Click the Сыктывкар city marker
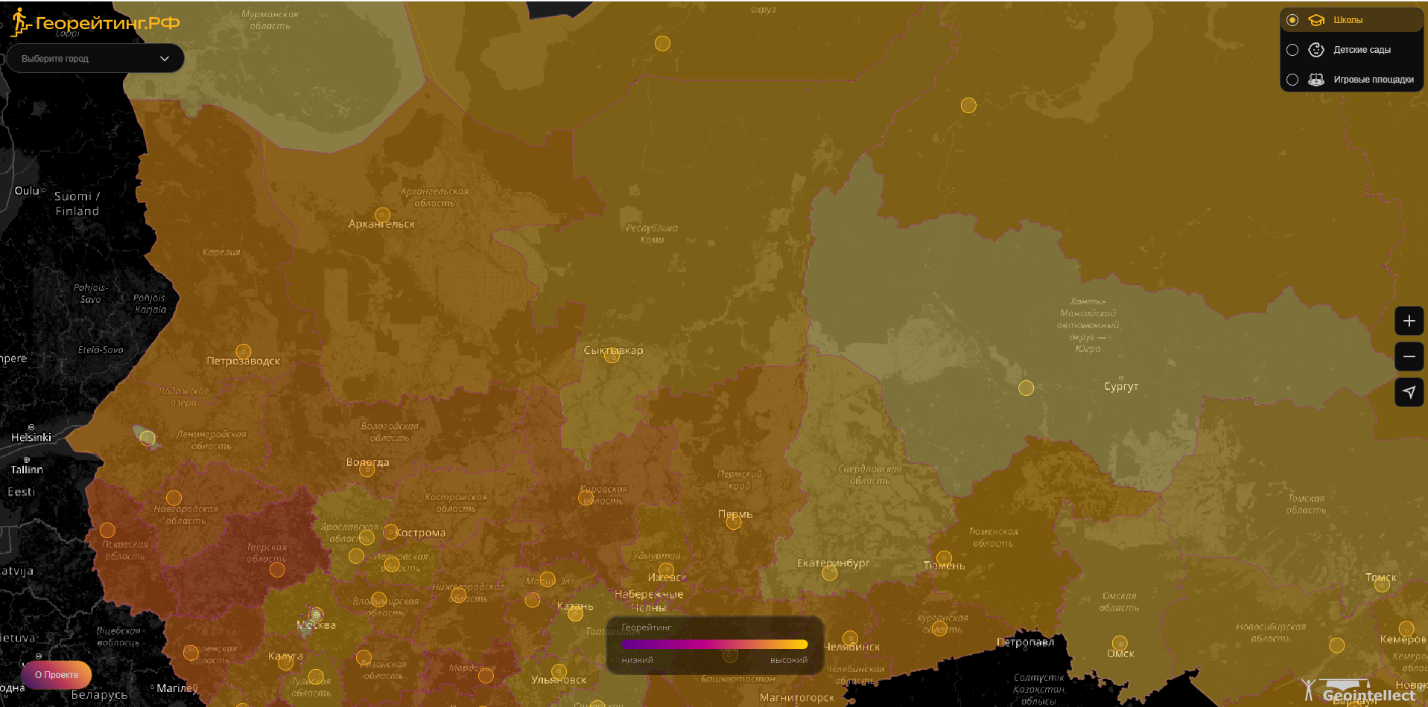Viewport: 1428px width, 707px height. (612, 355)
